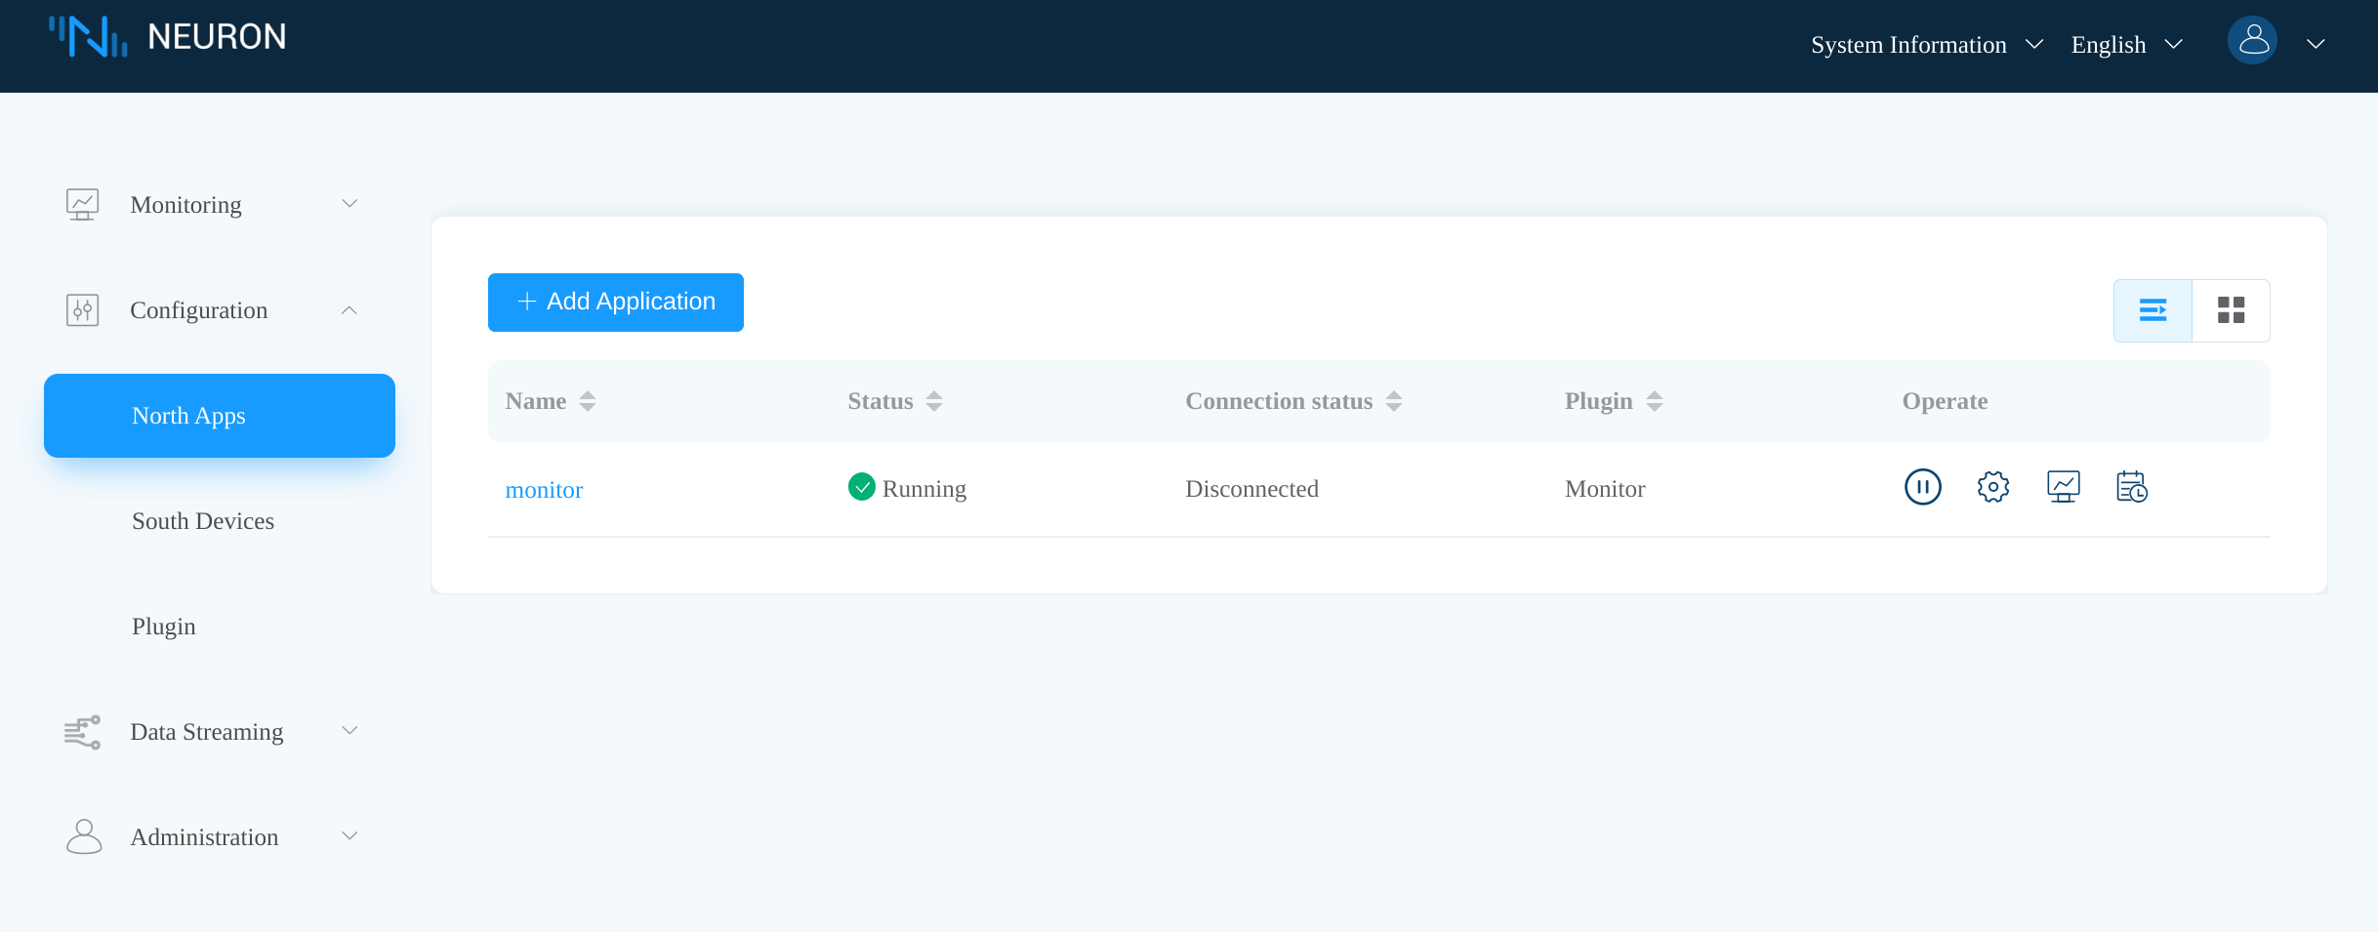Sort by Status column arrows
Viewport: 2378px width, 932px height.
point(934,401)
